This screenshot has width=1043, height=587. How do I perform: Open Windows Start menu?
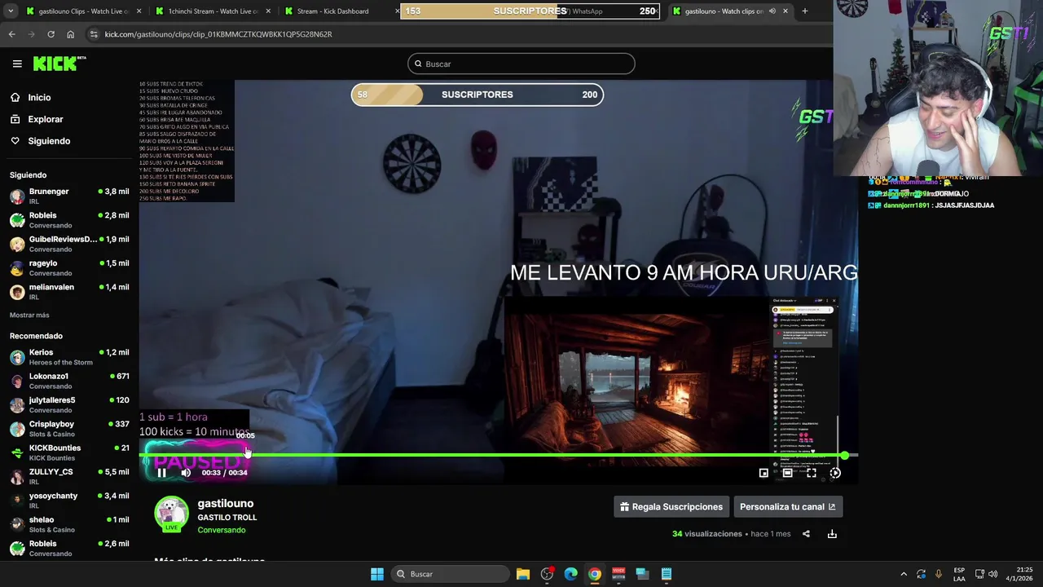click(x=377, y=574)
